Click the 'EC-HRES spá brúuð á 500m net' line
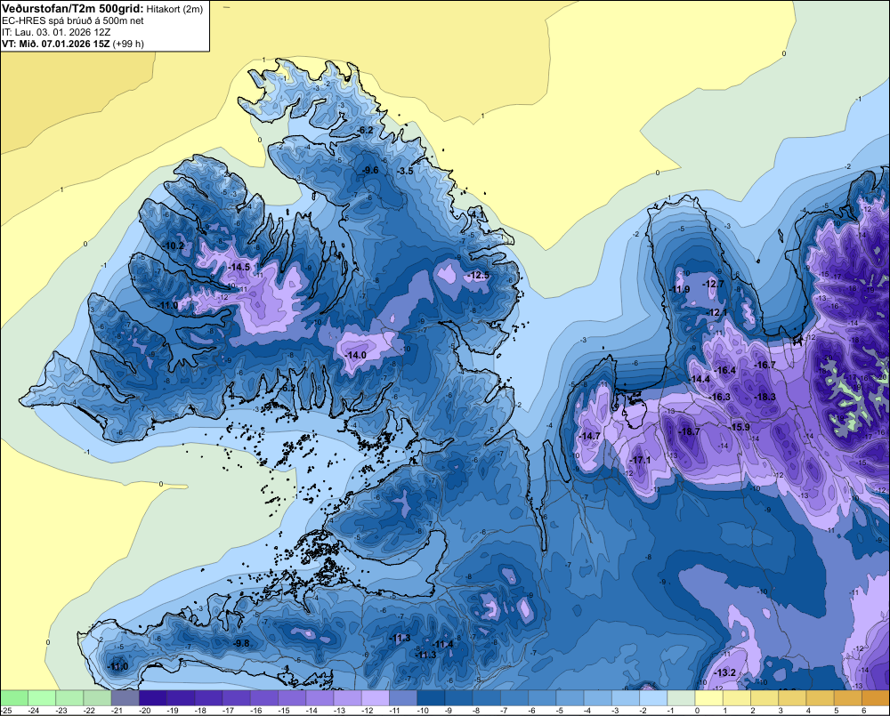Viewport: 890px width, 716px height. (x=73, y=20)
